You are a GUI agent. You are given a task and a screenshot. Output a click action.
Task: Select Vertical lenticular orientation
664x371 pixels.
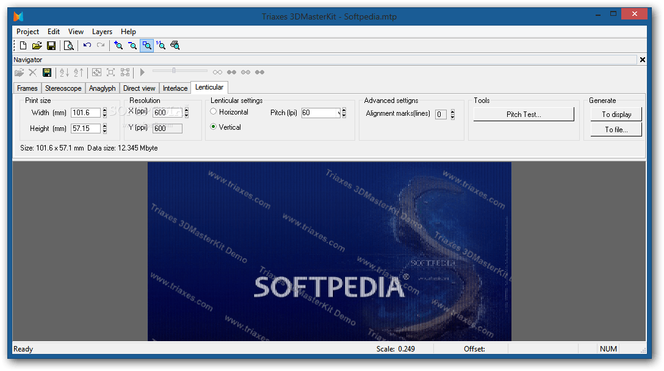(214, 127)
